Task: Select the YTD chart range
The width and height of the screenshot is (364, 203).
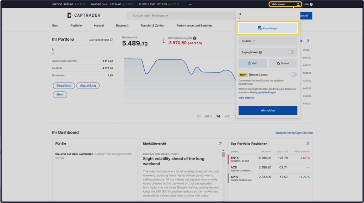Action: tap(227, 116)
